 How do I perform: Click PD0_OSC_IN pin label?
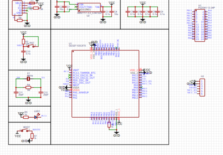coord(80,80)
